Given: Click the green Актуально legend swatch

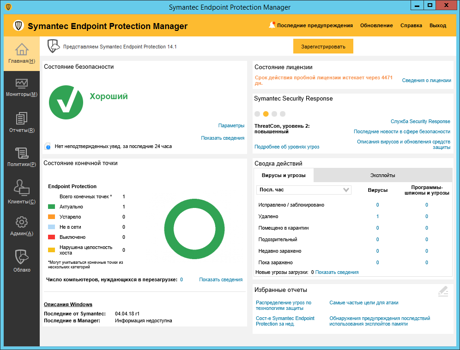Looking at the screenshot, I should tap(51, 207).
